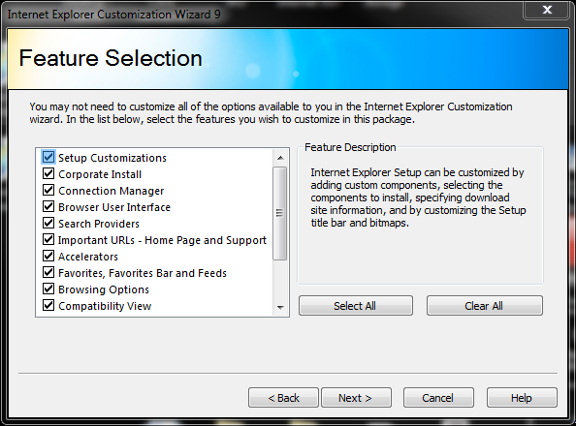The height and width of the screenshot is (426, 576).
Task: Cancel the customization wizard
Action: (438, 398)
